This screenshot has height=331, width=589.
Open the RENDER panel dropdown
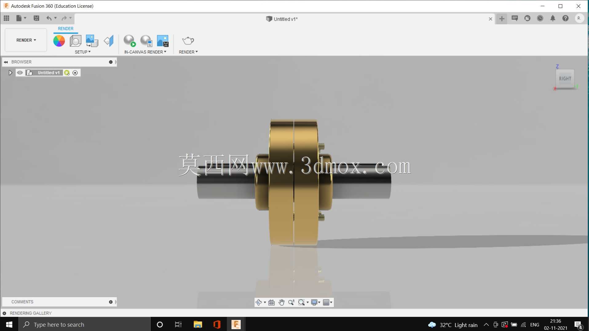tap(188, 52)
